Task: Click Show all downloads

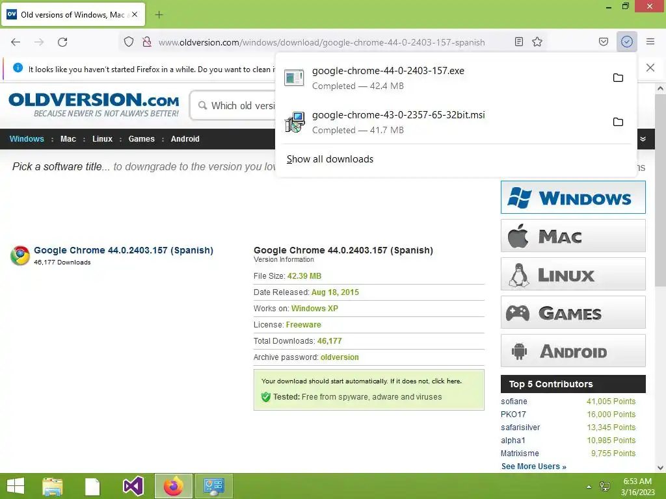Action: pos(330,159)
